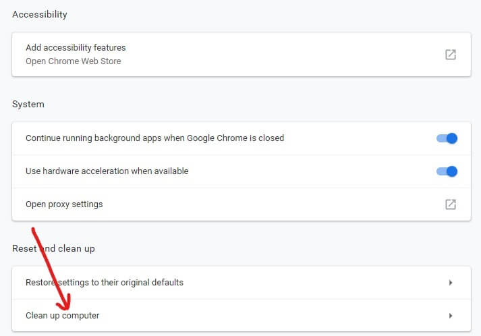The image size is (481, 336).
Task: Toggle the background apps switch off
Action: click(447, 138)
